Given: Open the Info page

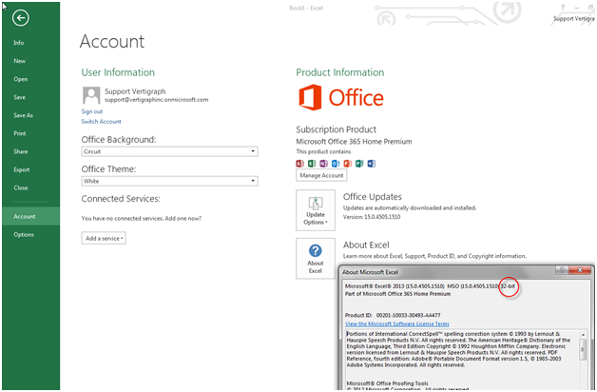Looking at the screenshot, I should [x=19, y=43].
